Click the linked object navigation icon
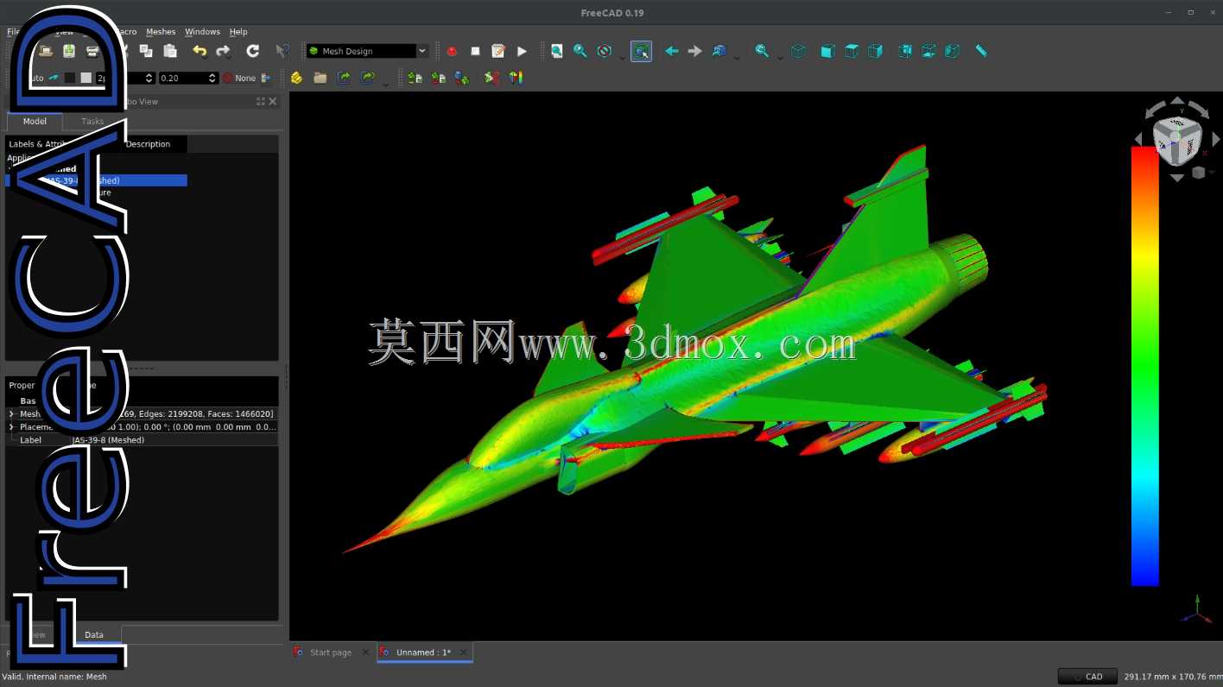The height and width of the screenshot is (687, 1223). 719,51
